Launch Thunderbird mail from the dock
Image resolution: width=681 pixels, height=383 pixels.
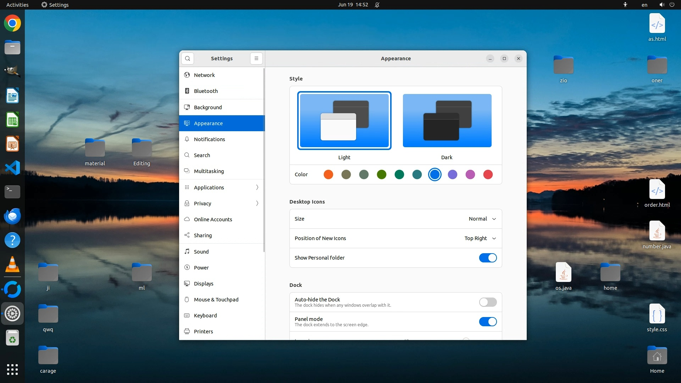pyautogui.click(x=12, y=216)
